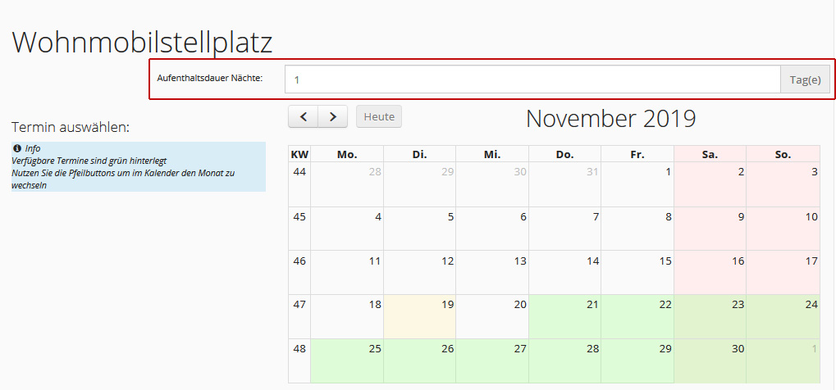
Task: Click Saturday November 30 cell
Action: 710,361
